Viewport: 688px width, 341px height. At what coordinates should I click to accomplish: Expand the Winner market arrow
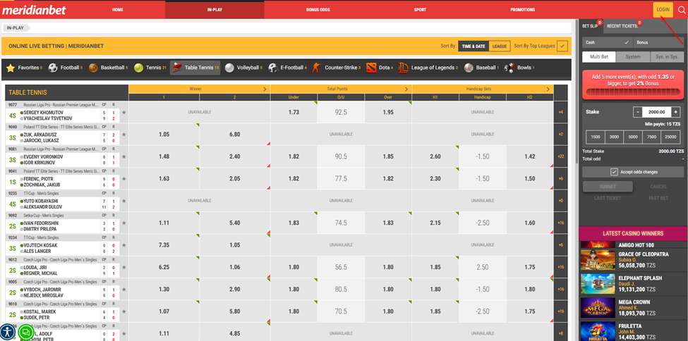point(265,89)
